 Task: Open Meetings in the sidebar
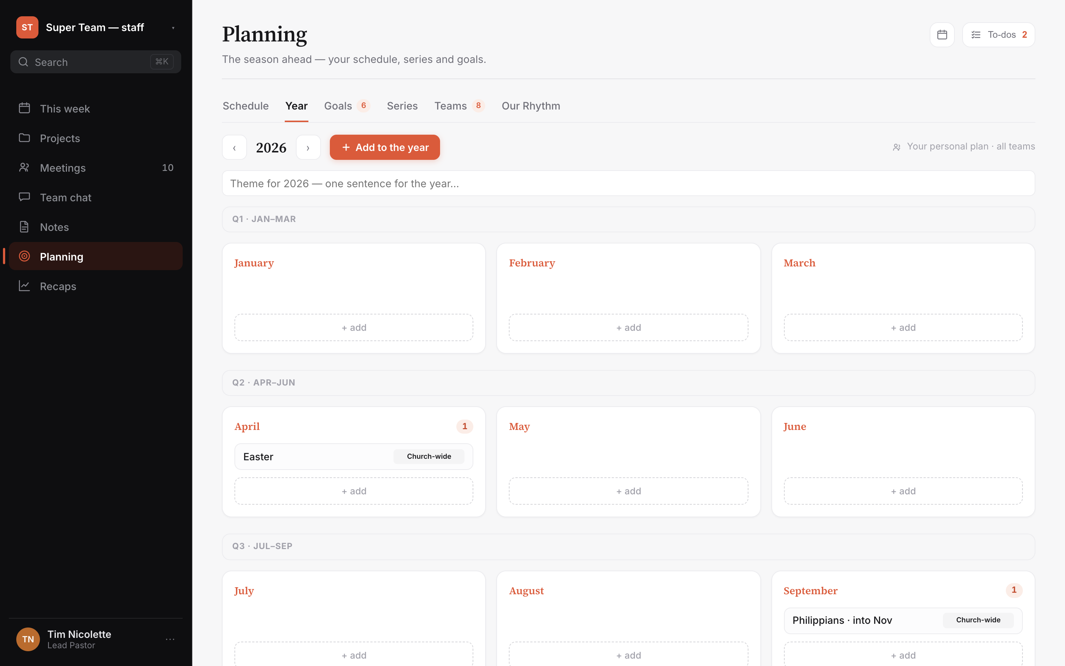tap(95, 168)
